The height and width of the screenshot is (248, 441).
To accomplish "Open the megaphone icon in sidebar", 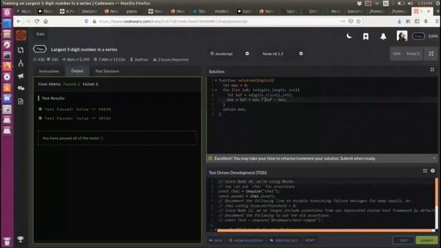I will tap(21, 76).
